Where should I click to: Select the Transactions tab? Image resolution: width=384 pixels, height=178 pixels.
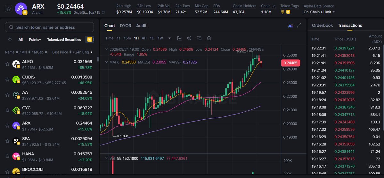350,25
